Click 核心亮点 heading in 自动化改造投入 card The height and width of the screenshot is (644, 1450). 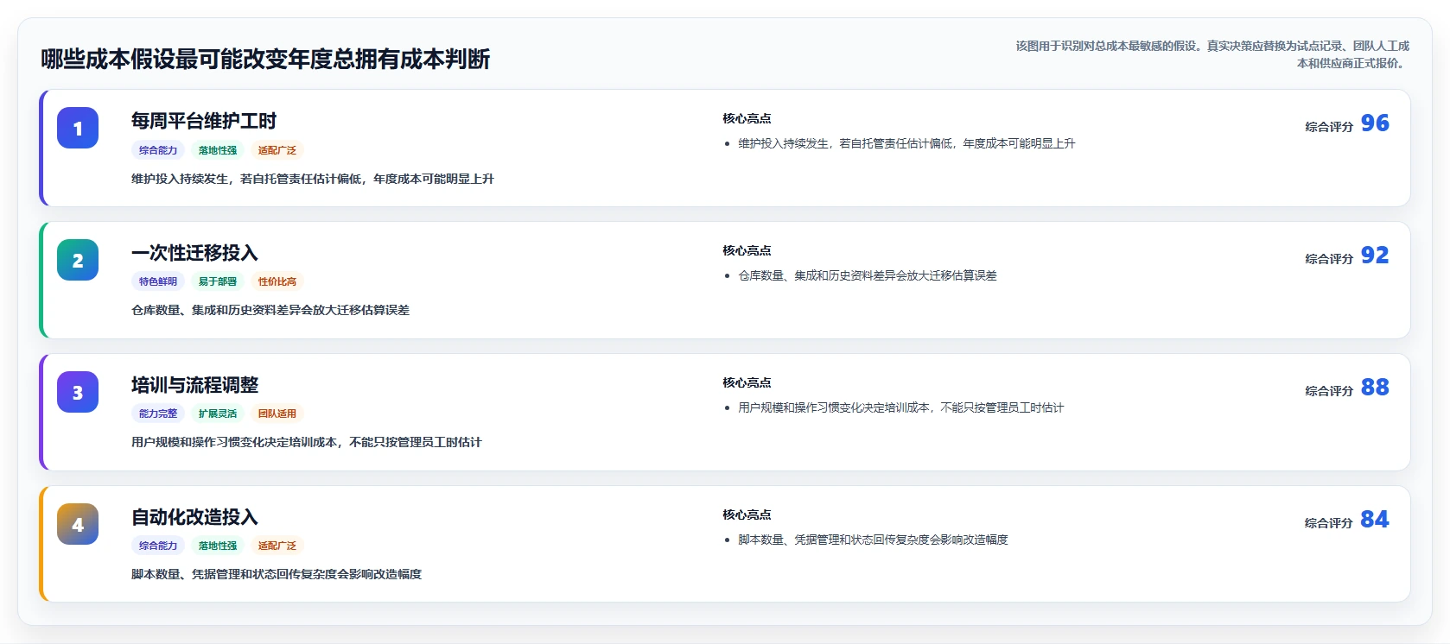(x=747, y=515)
